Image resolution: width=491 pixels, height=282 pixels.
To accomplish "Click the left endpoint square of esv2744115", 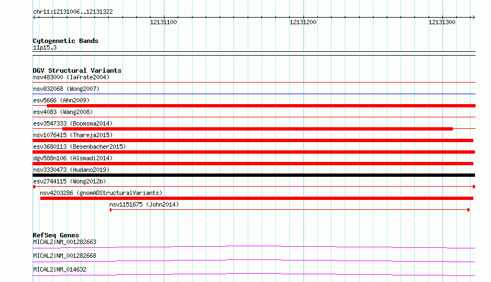I will [x=34, y=187].
